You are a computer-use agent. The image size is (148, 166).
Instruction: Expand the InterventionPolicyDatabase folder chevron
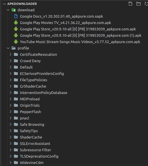(x=10, y=93)
